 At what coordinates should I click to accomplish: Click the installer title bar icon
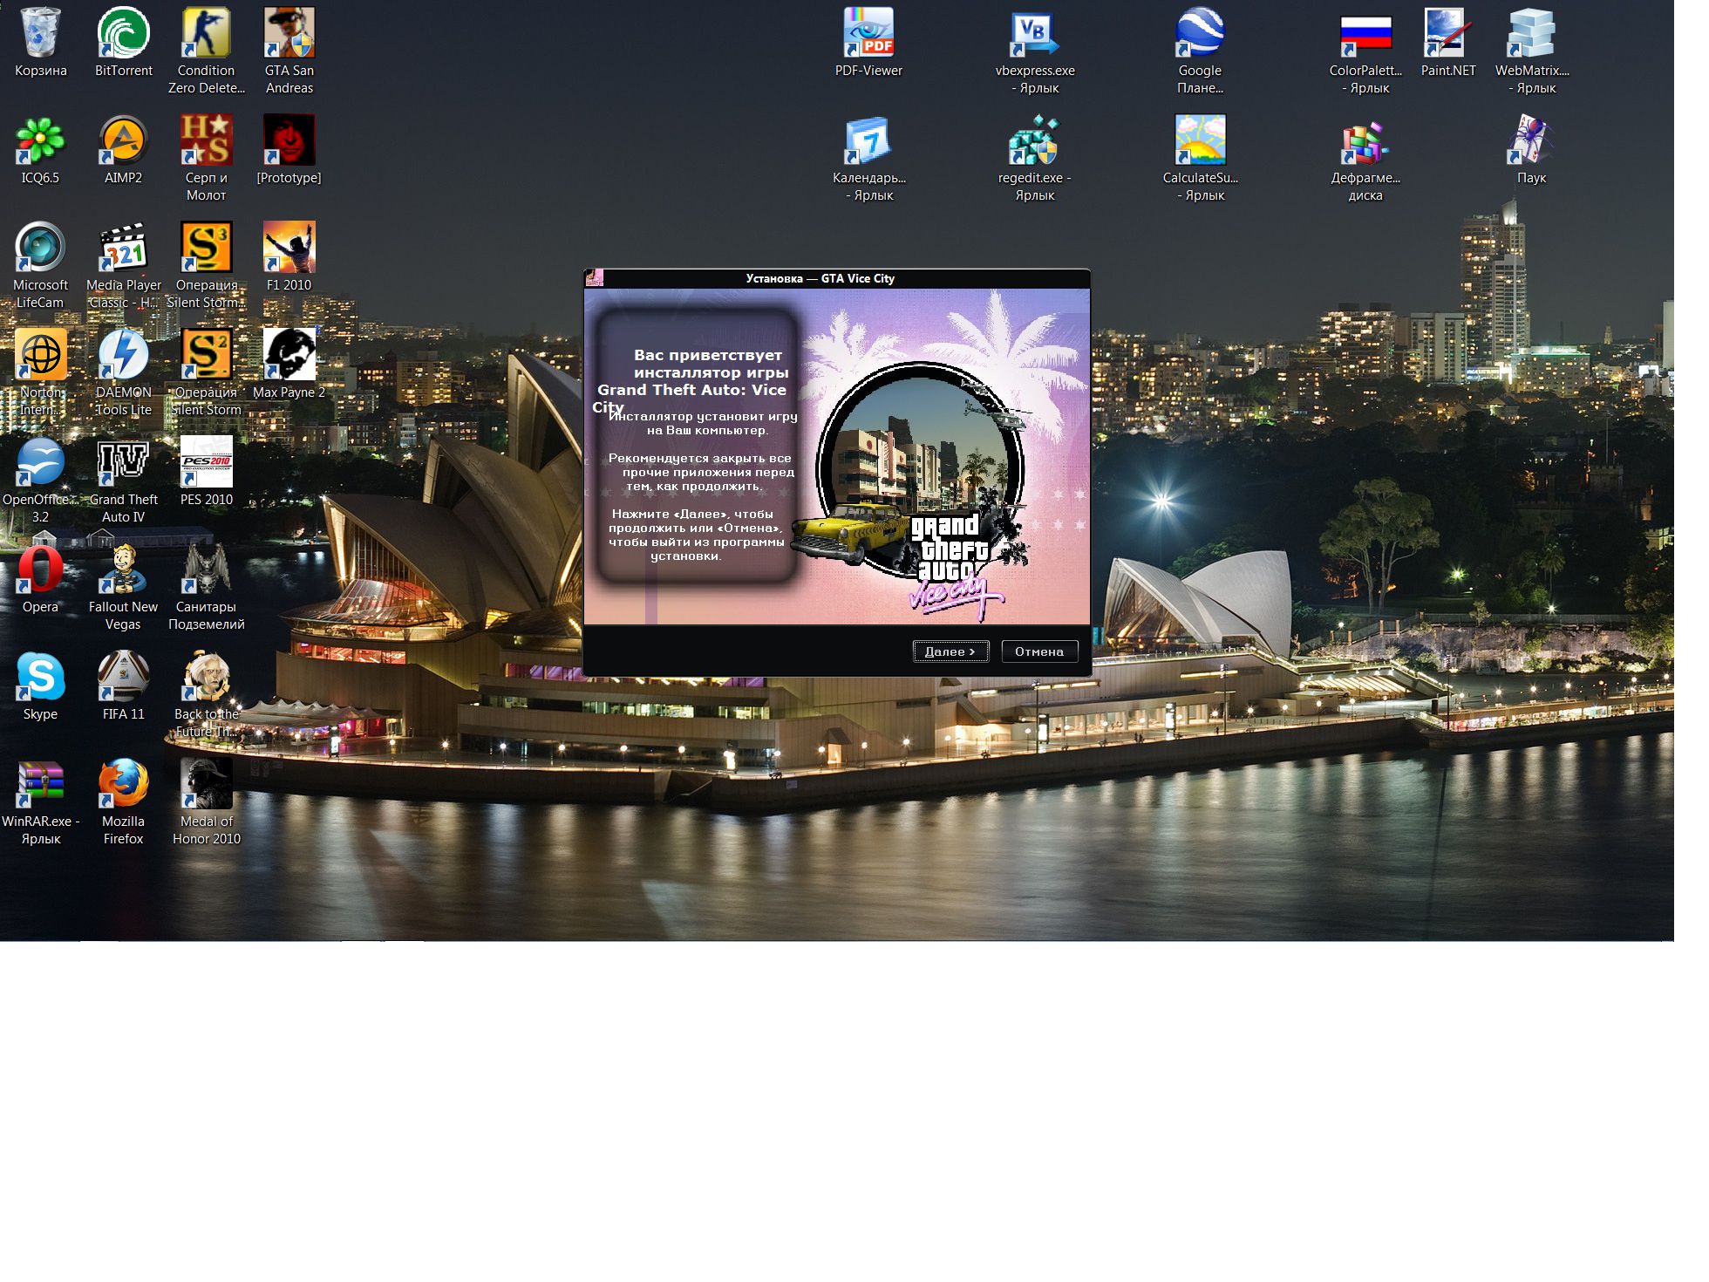(x=595, y=278)
